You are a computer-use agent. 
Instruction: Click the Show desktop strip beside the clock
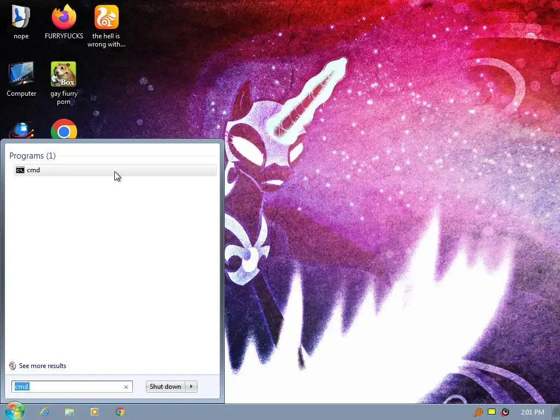click(556, 412)
